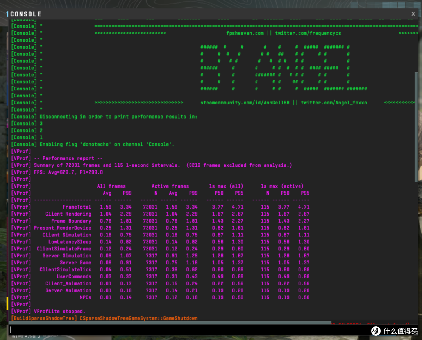Click the 'CONSOLE' window title
Viewport: 422px width, 340px height.
coord(25,14)
